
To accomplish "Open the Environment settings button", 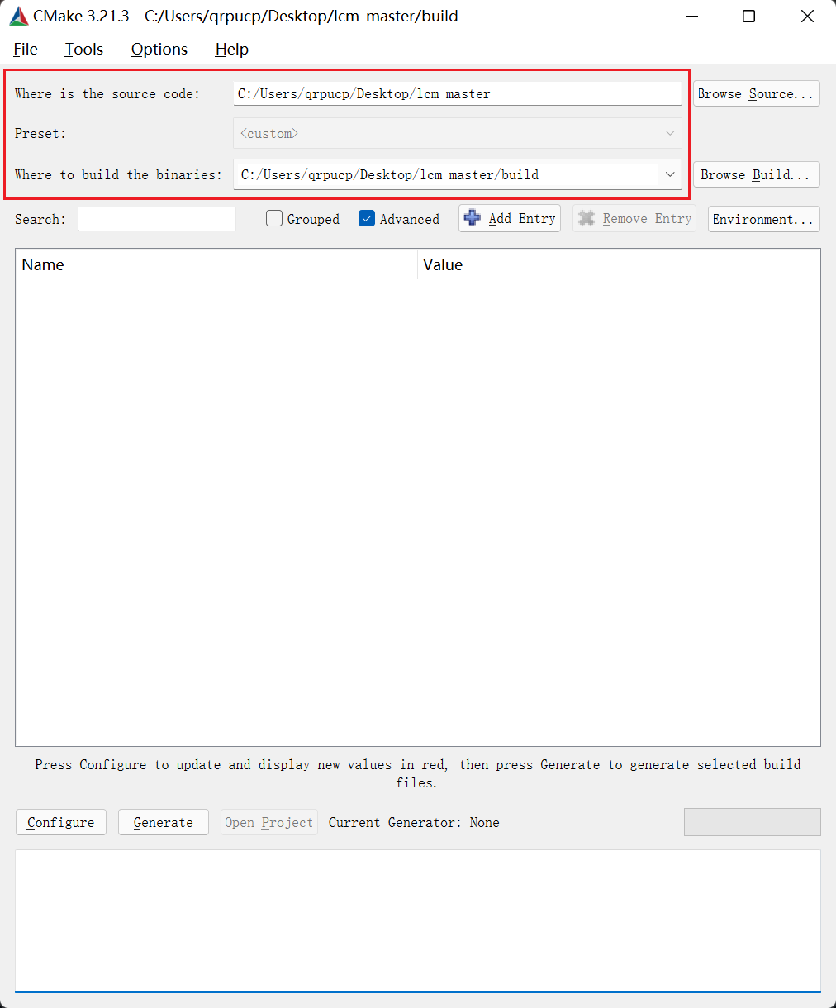I will (x=764, y=219).
